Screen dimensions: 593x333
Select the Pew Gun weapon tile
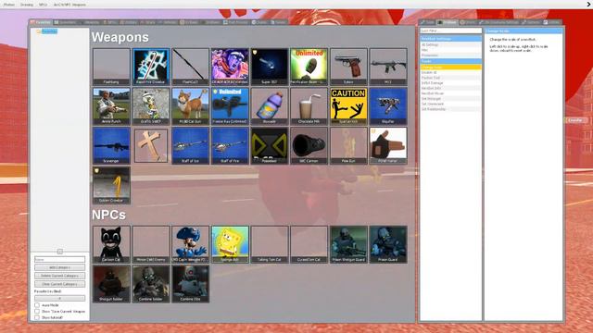(x=348, y=145)
